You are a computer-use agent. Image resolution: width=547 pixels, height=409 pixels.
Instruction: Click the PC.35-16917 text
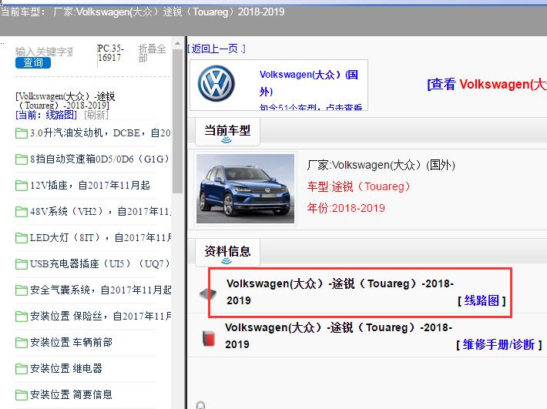(x=111, y=52)
